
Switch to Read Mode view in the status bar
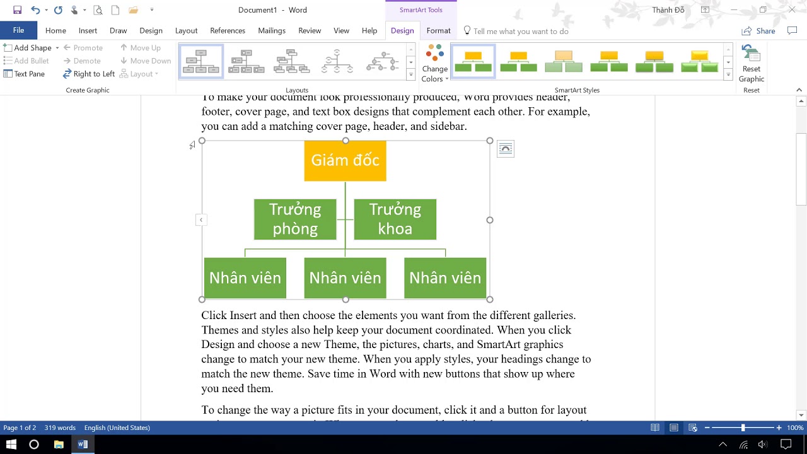pos(655,428)
